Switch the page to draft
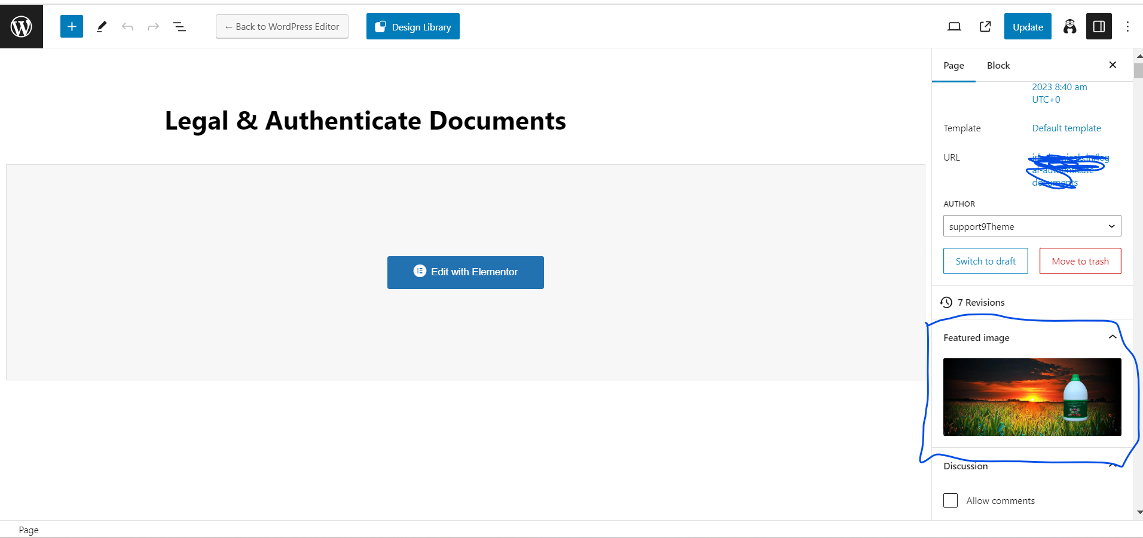This screenshot has height=538, width=1143. pos(986,261)
